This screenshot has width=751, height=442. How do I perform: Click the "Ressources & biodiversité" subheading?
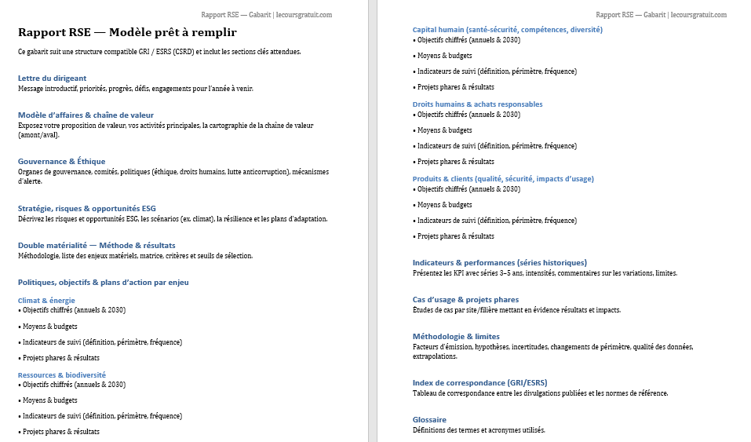pyautogui.click(x=61, y=374)
